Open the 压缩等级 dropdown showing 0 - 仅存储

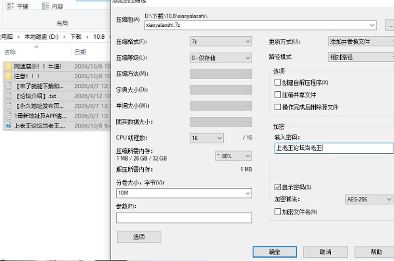coord(221,58)
